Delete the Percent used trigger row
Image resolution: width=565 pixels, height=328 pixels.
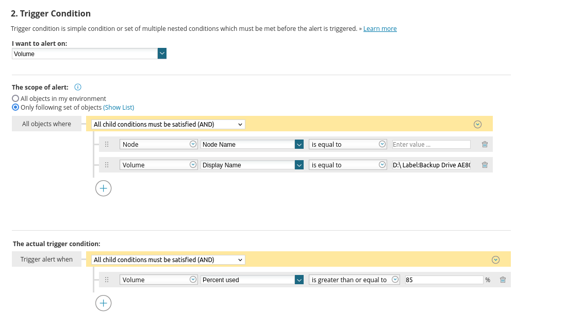coord(503,280)
